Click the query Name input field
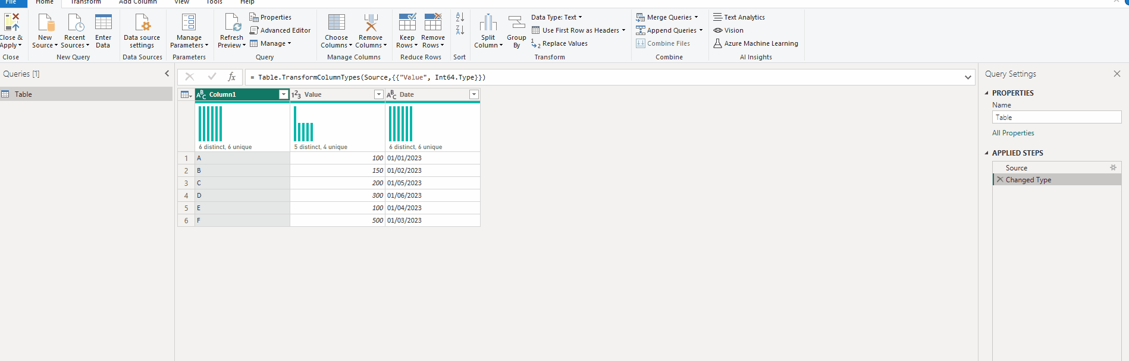Image resolution: width=1129 pixels, height=361 pixels. click(1056, 118)
